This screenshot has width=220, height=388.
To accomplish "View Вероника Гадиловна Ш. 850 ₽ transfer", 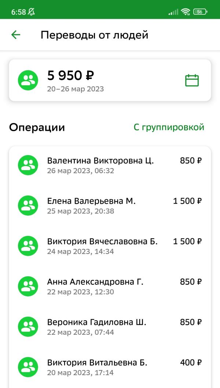I will [x=110, y=327].
